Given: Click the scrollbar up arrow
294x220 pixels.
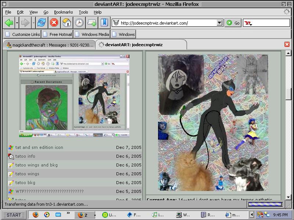Looking at the screenshot, I should pyautogui.click(x=288, y=53).
